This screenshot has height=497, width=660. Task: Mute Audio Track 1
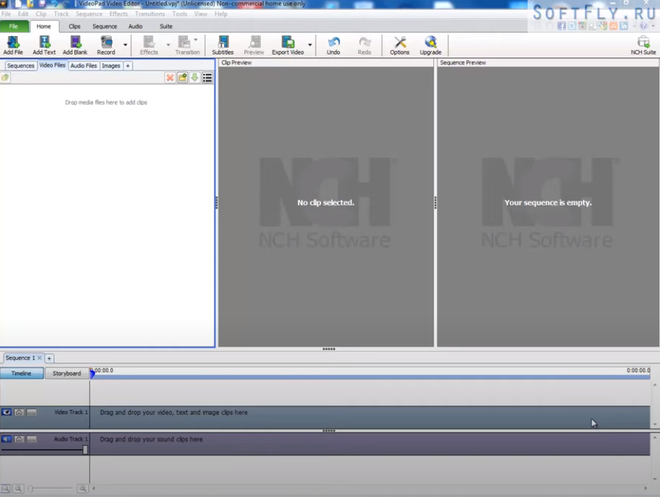click(x=6, y=439)
